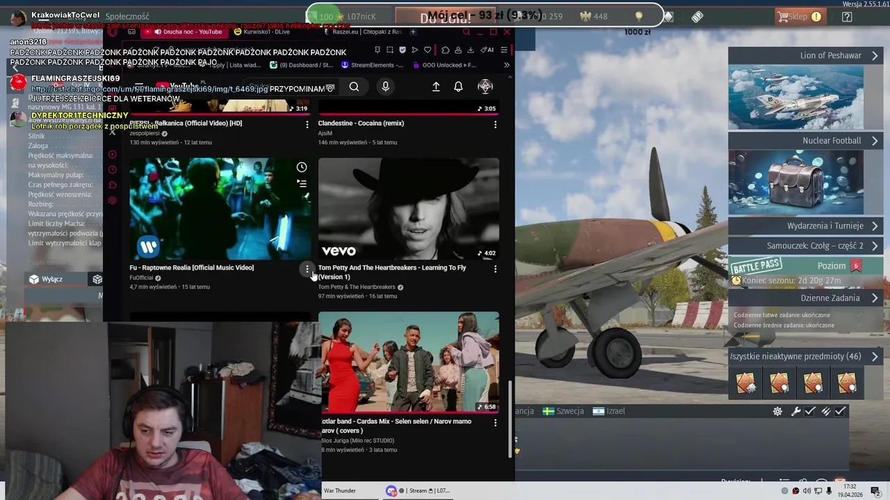The width and height of the screenshot is (890, 500).
Task: Click browser heart bookmarks icon
Action: point(428,50)
